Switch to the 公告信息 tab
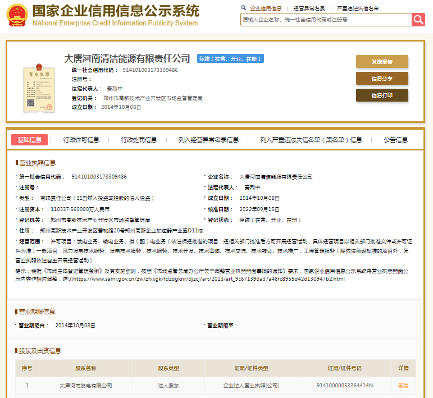Viewport: 433px width, 398px height. pyautogui.click(x=395, y=140)
